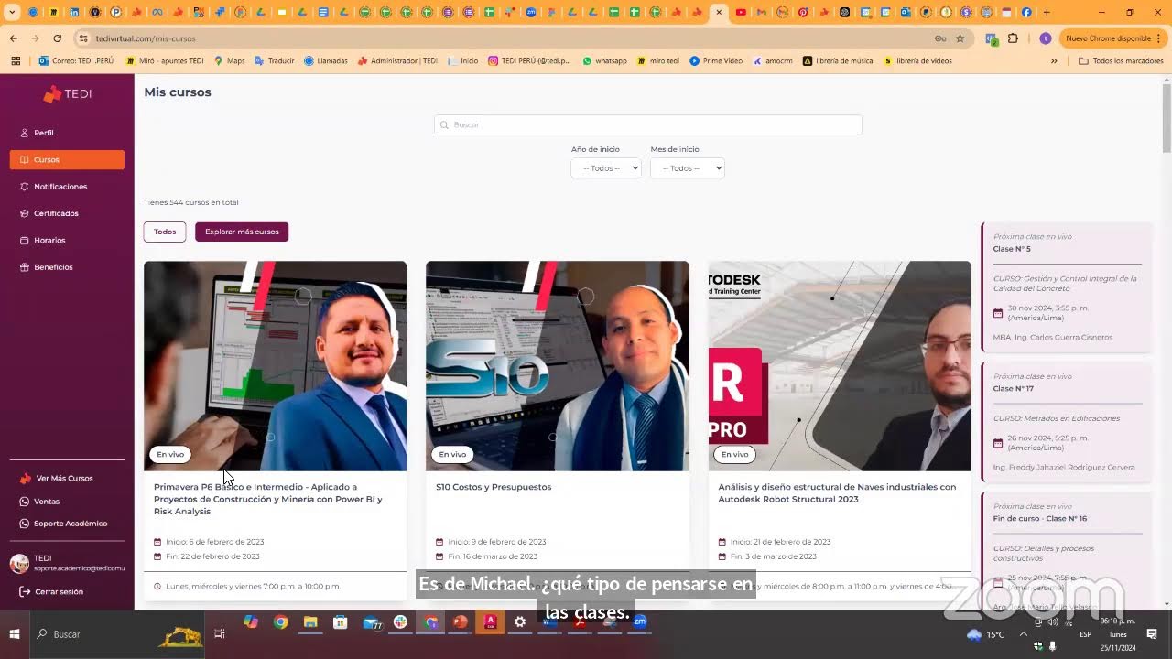Click calendar icon next to 26 nov 2024

[998, 443]
